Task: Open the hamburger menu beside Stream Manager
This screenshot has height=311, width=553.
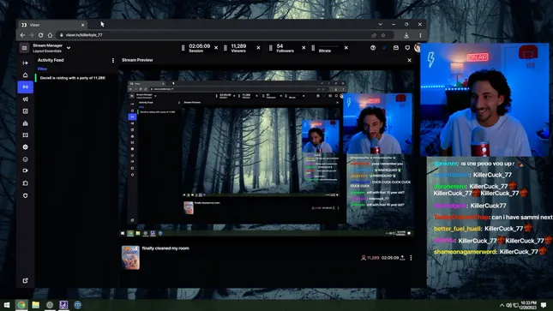Action: click(x=24, y=48)
